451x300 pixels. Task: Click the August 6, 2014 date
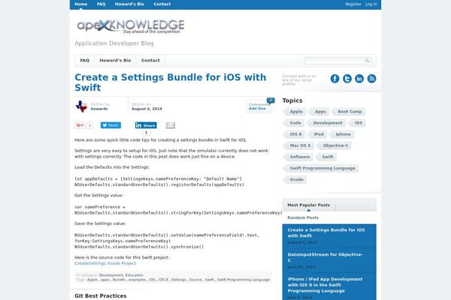pyautogui.click(x=147, y=109)
